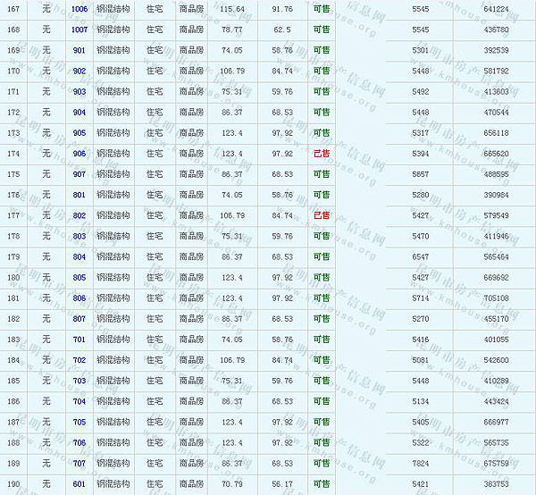This screenshot has width=536, height=495.
Task: Click room 707 link
Action: [x=80, y=464]
